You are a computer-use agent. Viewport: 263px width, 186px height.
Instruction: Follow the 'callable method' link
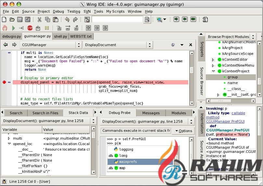click(226, 115)
